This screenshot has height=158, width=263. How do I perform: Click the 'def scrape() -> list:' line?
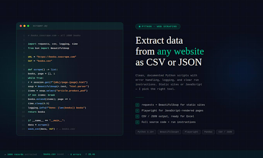click(x=43, y=70)
